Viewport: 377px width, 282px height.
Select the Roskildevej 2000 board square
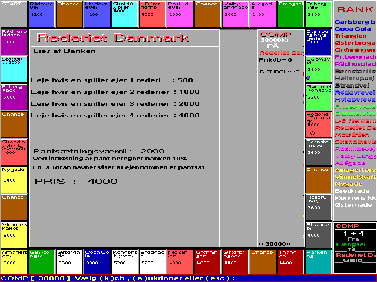(x=180, y=14)
